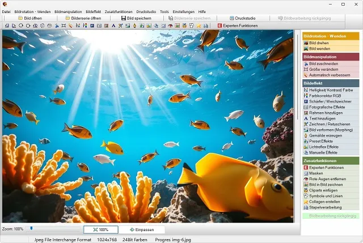The image size is (363, 243).
Task: Choose Größe verändern in the side panel
Action: pyautogui.click(x=331, y=69)
